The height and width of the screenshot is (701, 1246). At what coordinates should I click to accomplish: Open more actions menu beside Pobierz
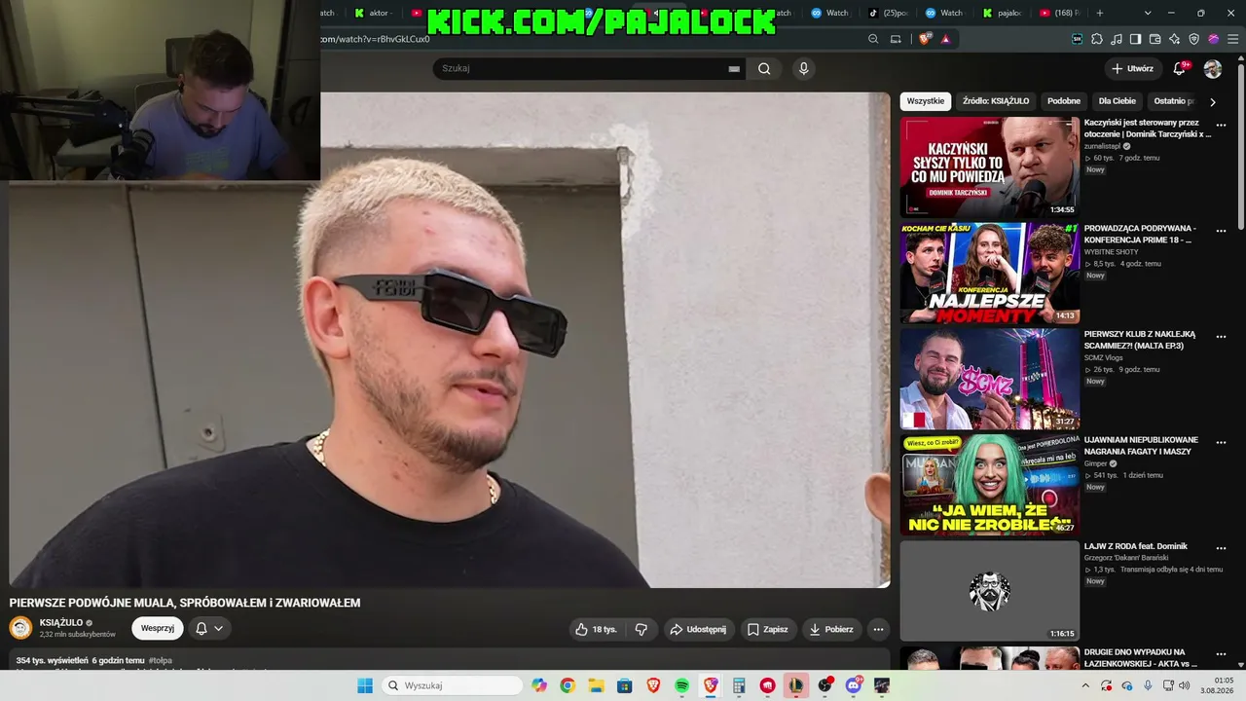[x=878, y=629]
